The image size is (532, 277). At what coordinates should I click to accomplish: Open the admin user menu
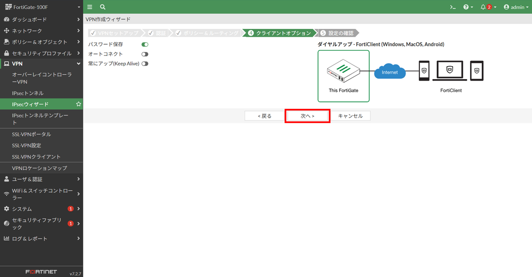(516, 7)
